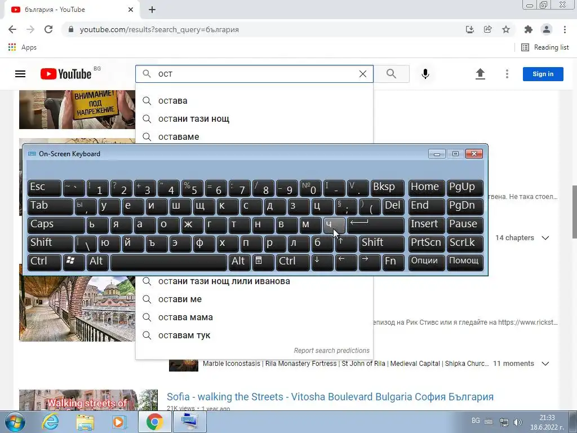Go to YouTube home via the logo

[x=66, y=74]
